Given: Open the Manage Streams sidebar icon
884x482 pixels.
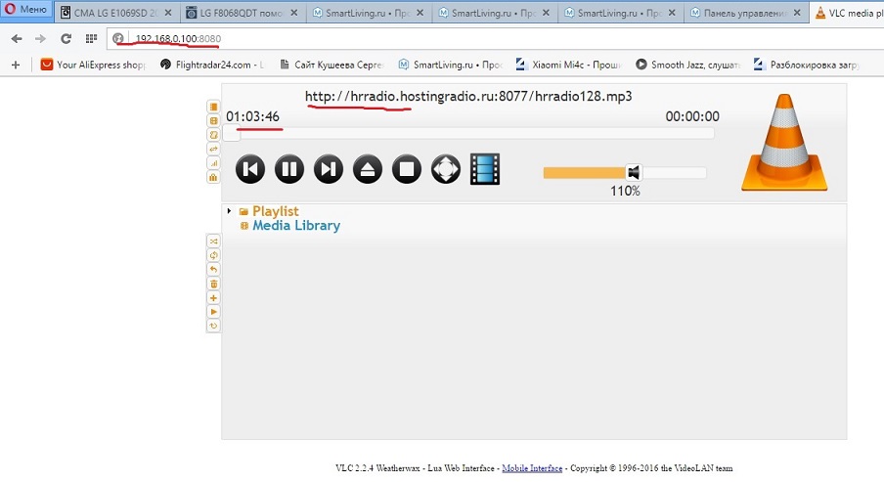Looking at the screenshot, I should tap(214, 135).
